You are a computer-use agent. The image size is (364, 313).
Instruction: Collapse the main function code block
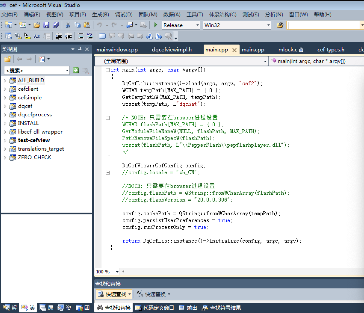coord(108,70)
